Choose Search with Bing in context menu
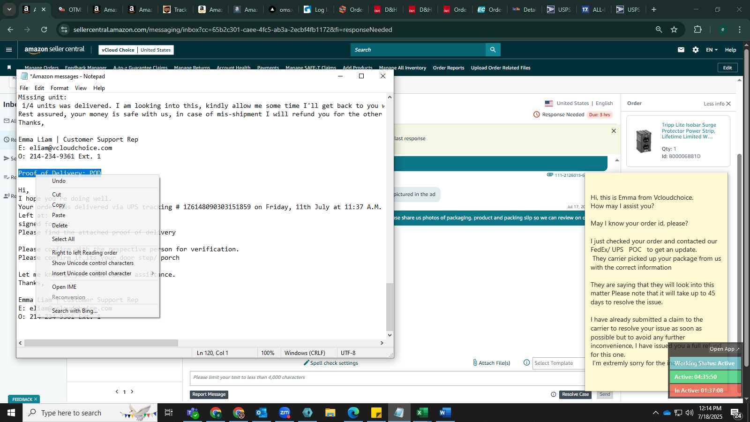 coord(98,311)
